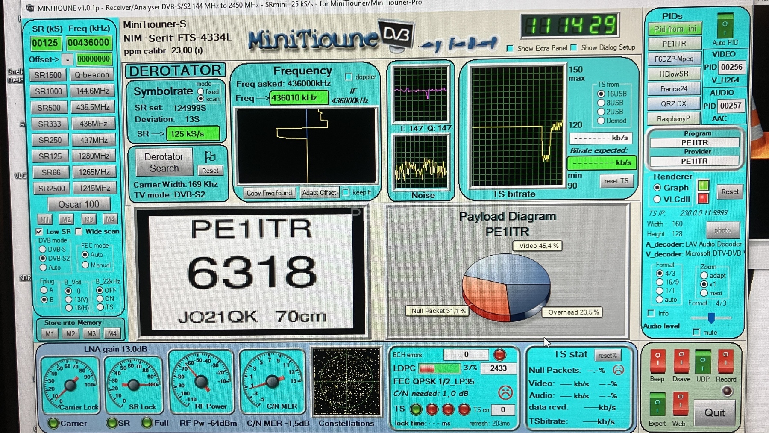Click the SR1500 preset button
Viewport: 769px width, 433px height.
tap(48, 75)
